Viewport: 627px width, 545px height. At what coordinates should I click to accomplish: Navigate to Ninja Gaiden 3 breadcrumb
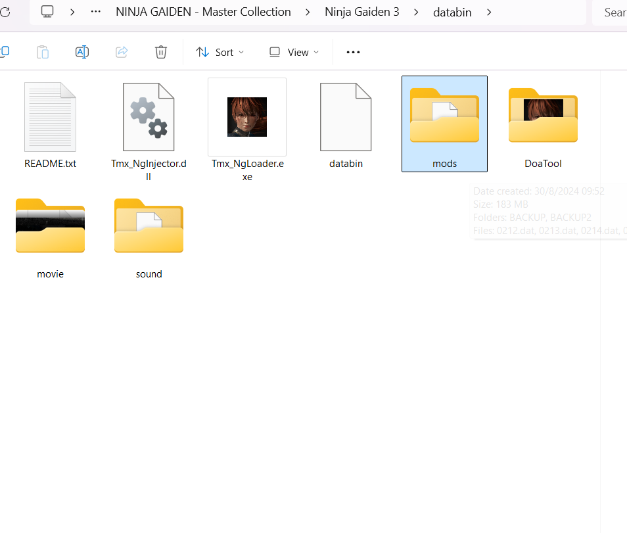pyautogui.click(x=362, y=12)
